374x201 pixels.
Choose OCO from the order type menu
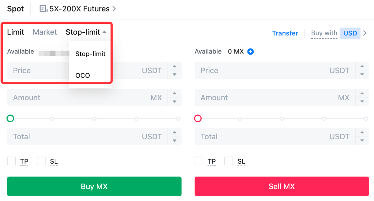coord(83,76)
